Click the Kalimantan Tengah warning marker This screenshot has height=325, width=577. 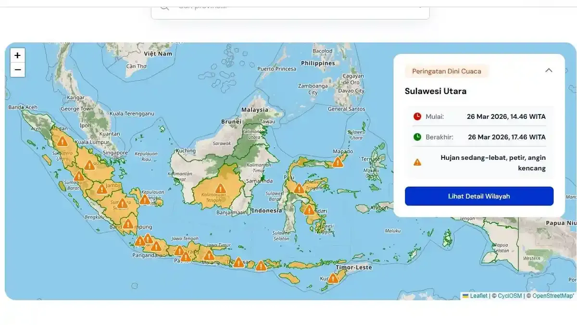[220, 189]
